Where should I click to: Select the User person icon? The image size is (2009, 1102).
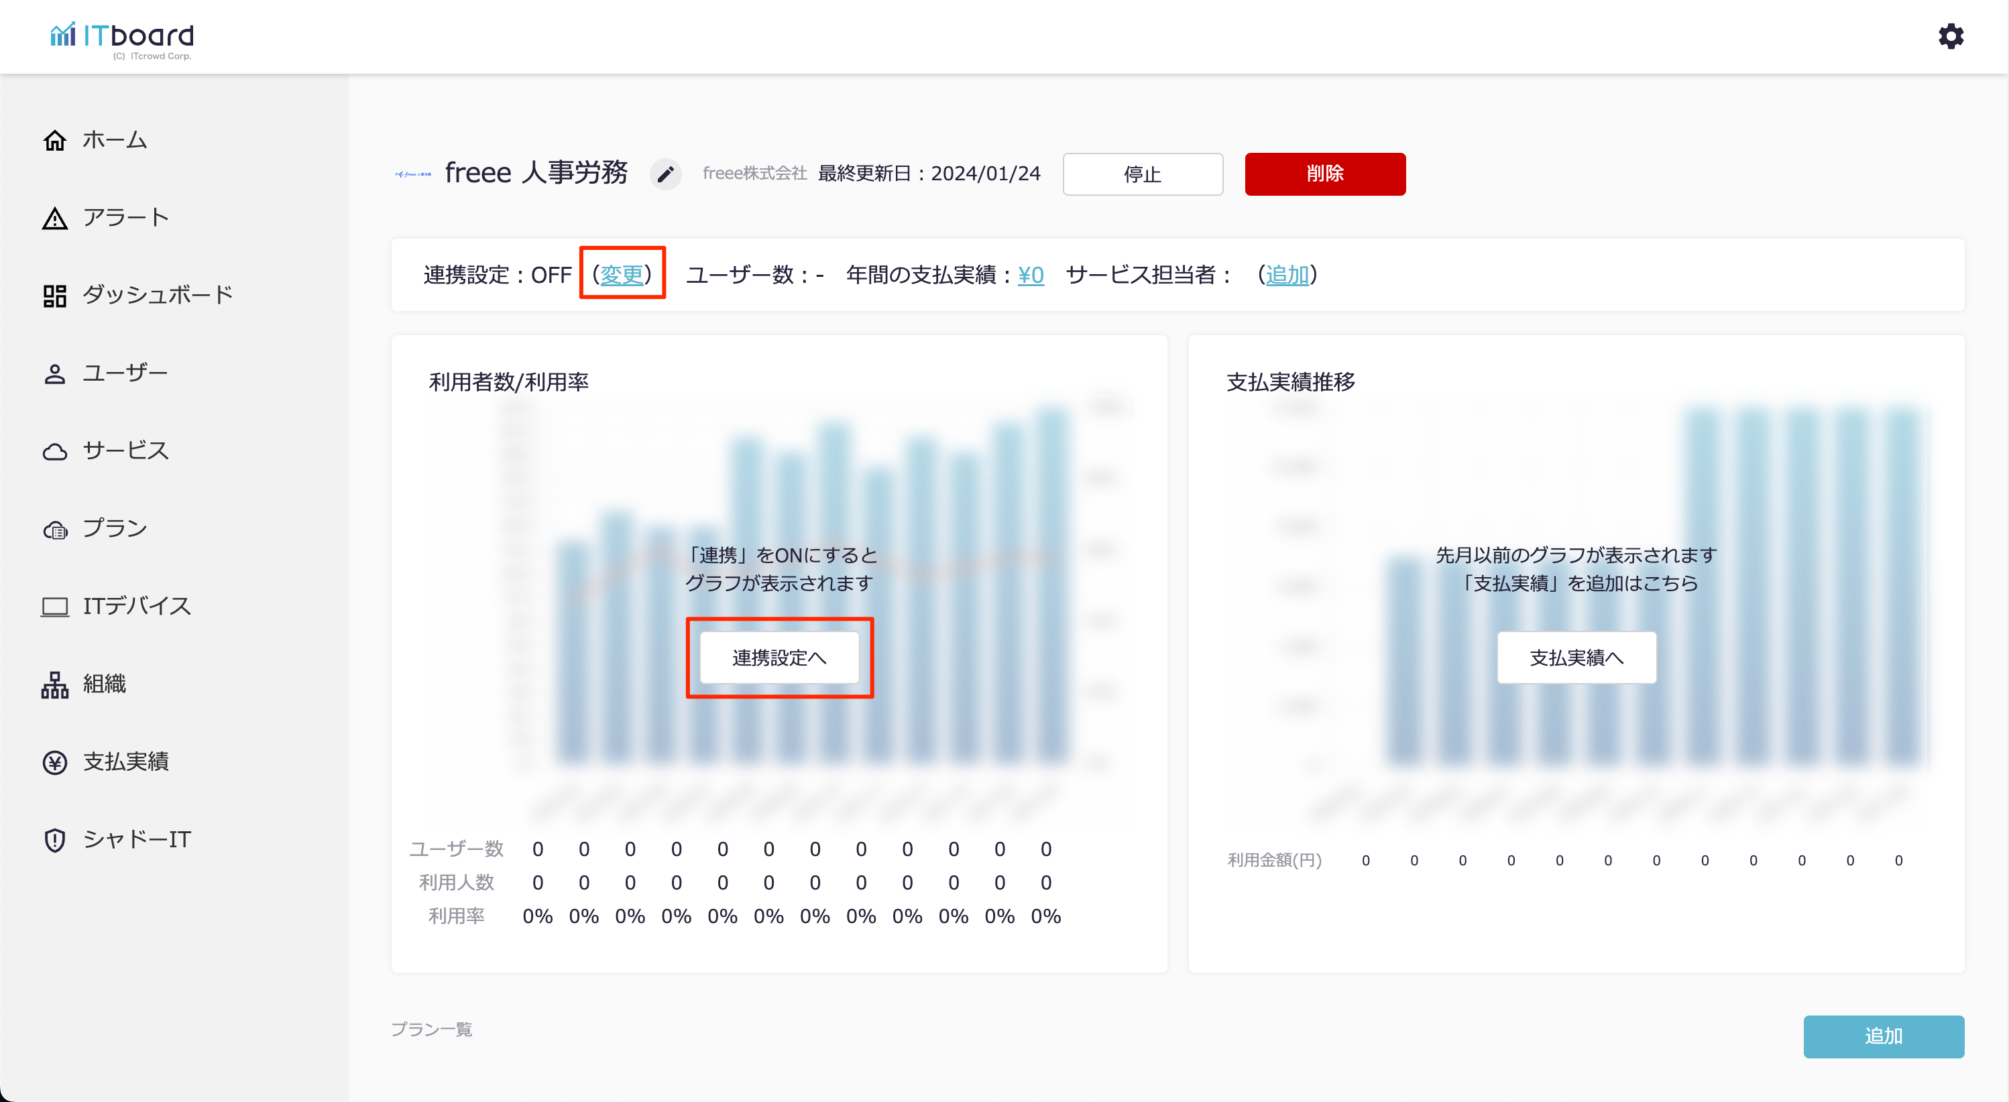point(54,373)
